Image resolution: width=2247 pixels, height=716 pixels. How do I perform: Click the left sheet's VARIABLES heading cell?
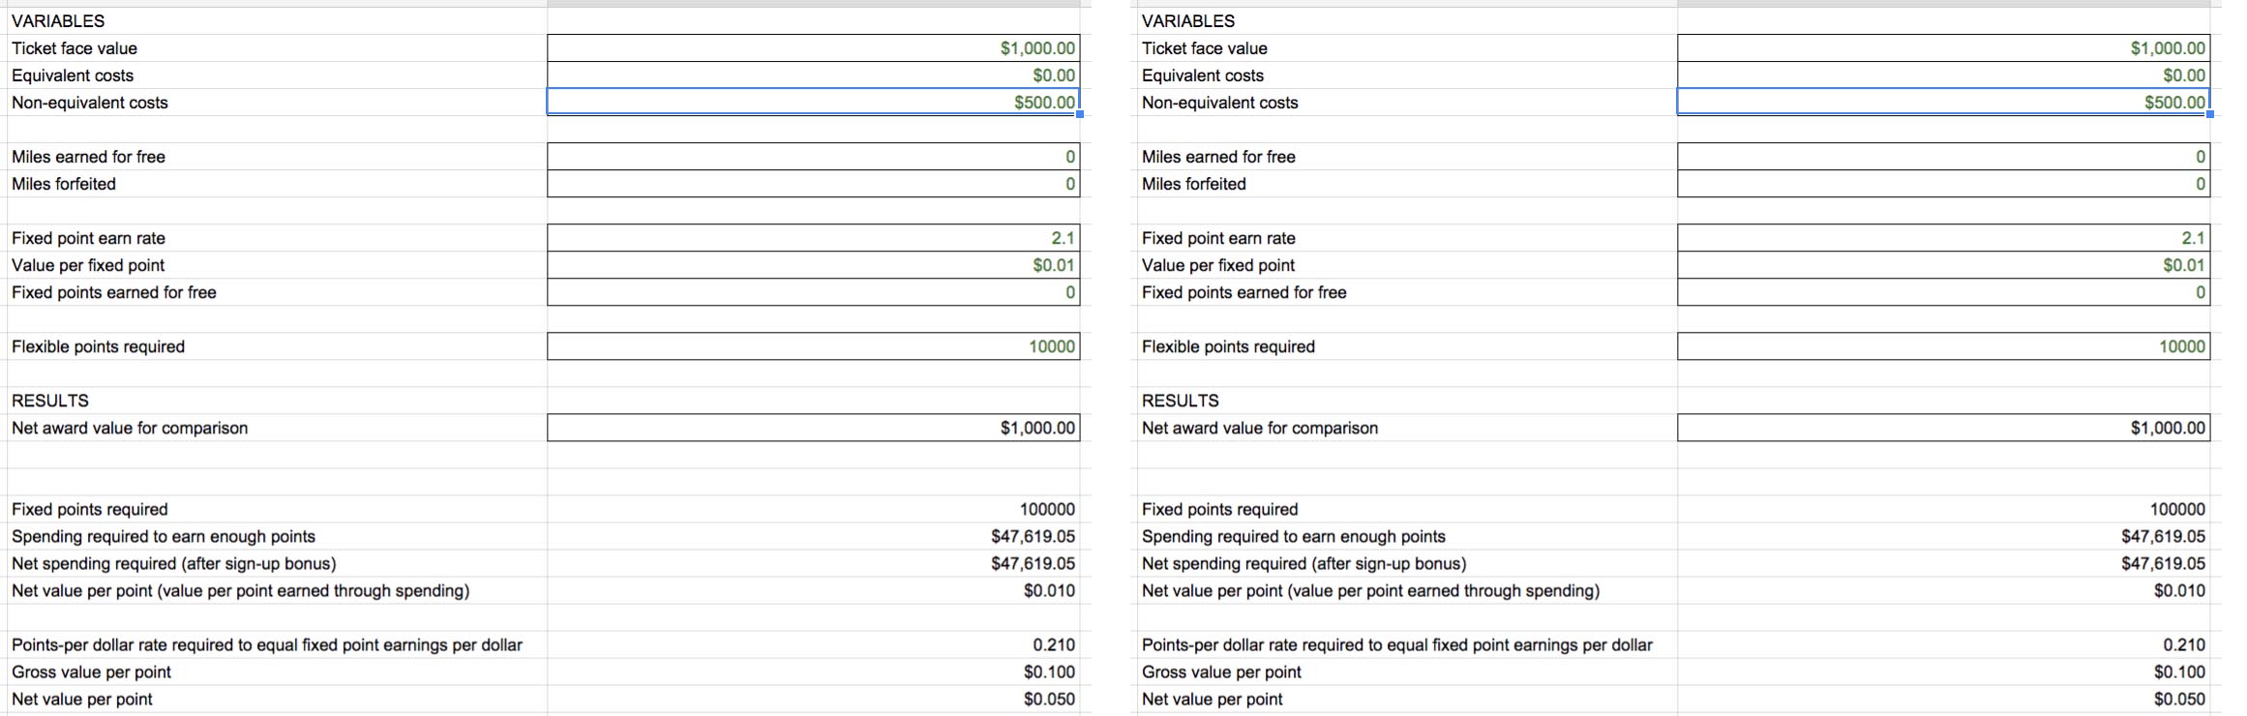coord(58,21)
